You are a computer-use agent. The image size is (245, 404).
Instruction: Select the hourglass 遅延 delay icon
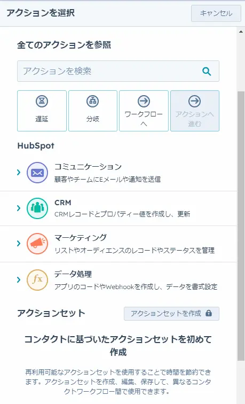point(42,101)
